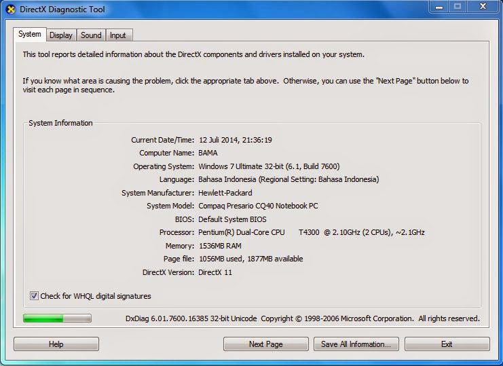Click the DirectX title bar icon
Screen dimensions: 503x366
coord(11,10)
